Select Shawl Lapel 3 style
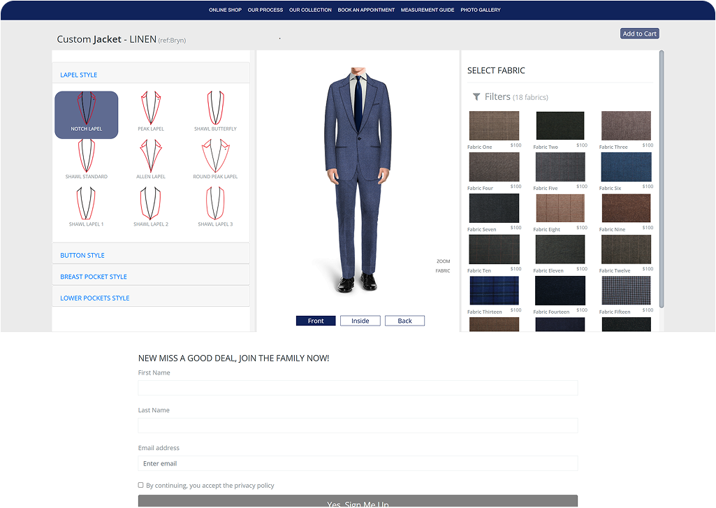Viewport: 716px width, 508px height. [x=214, y=206]
